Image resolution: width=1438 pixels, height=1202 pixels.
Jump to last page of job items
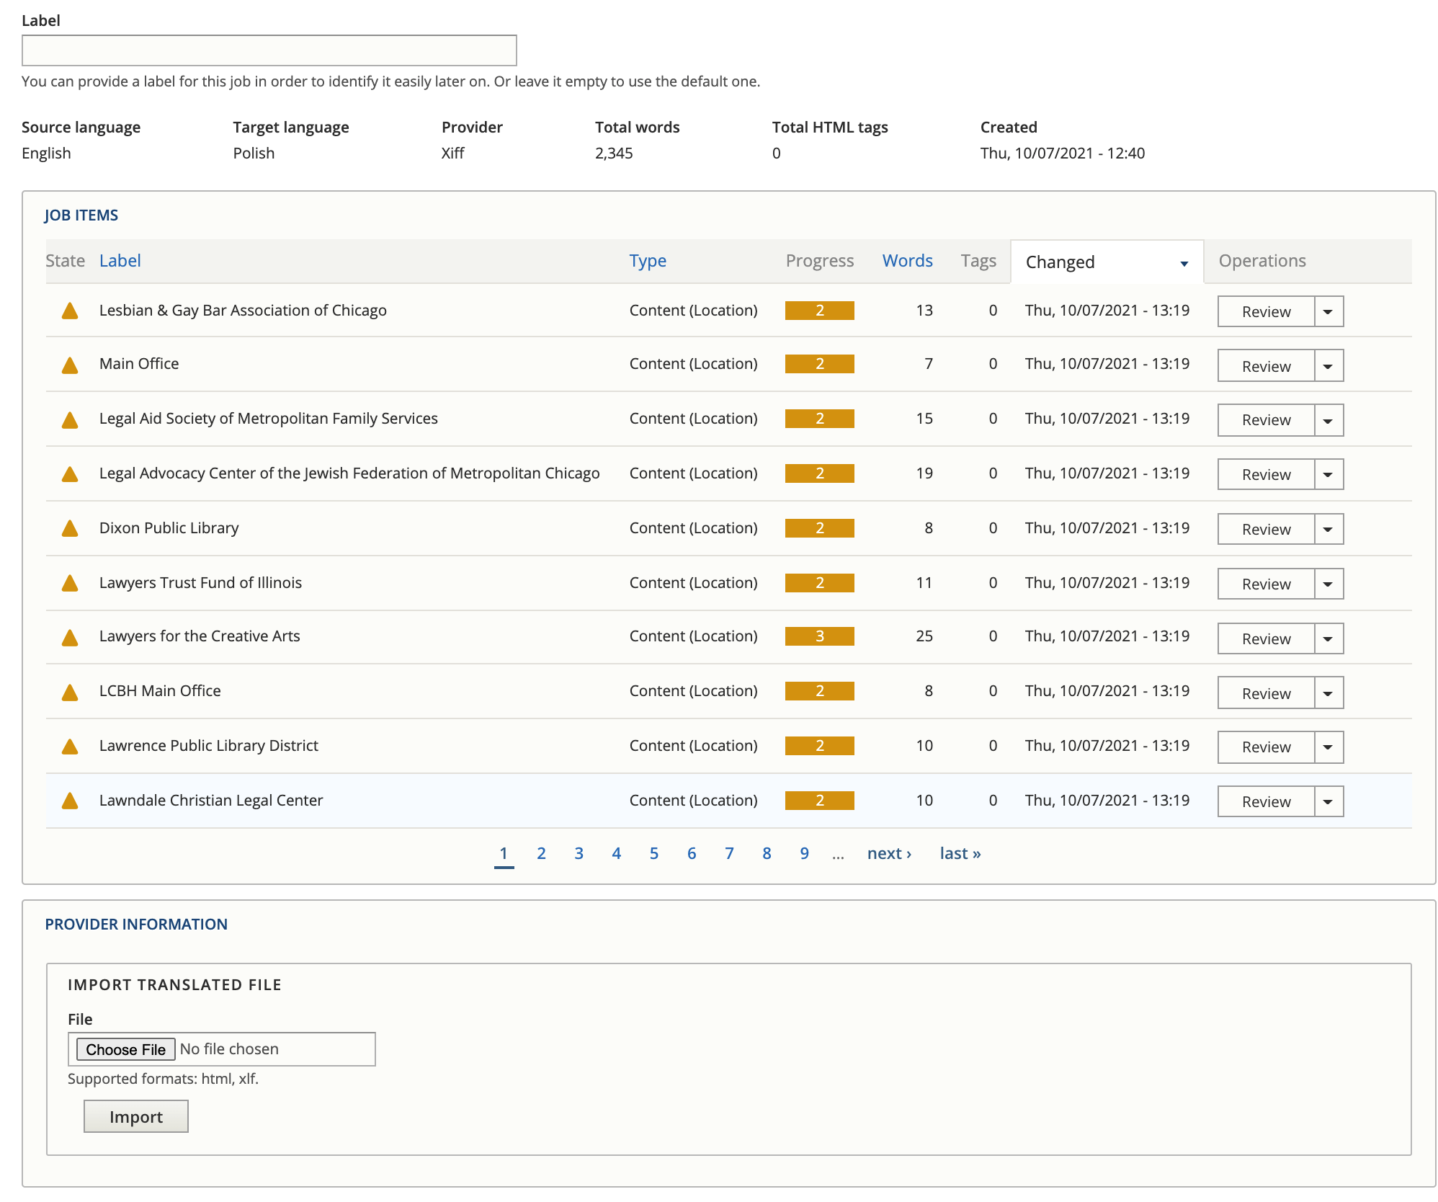(x=960, y=853)
